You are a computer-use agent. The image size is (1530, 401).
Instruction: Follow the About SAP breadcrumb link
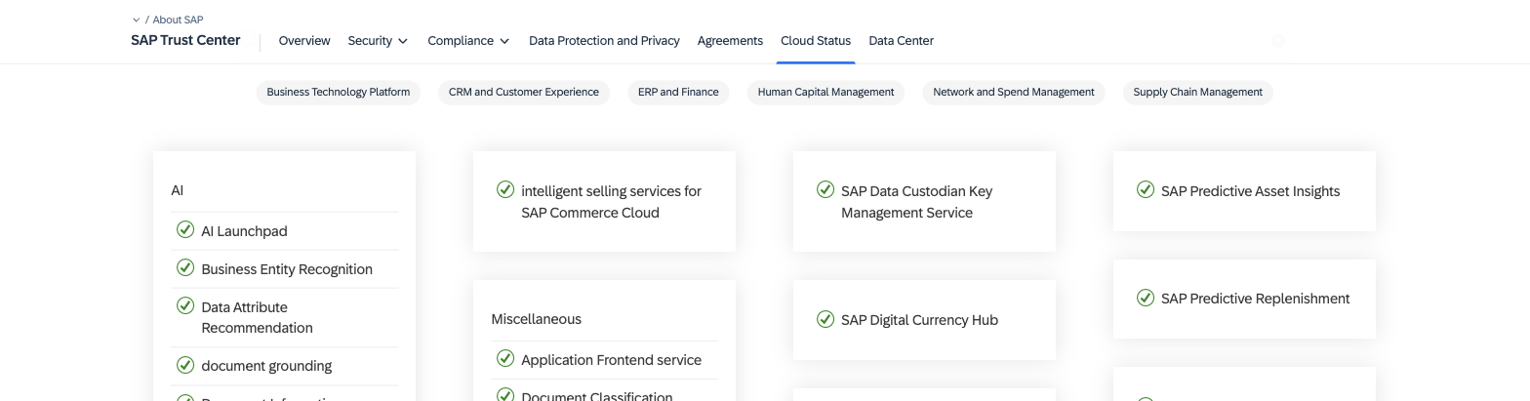click(178, 20)
